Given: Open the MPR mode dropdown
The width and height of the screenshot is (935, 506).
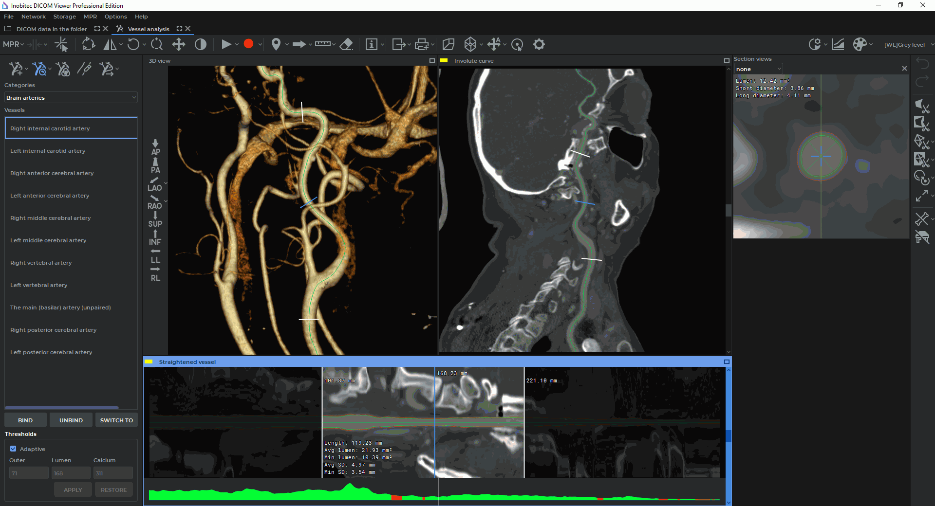Looking at the screenshot, I should pos(13,44).
